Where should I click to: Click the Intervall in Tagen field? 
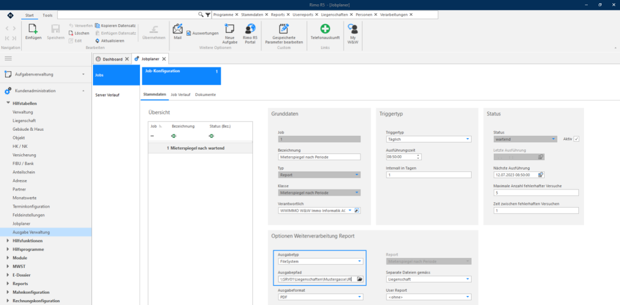429,175
